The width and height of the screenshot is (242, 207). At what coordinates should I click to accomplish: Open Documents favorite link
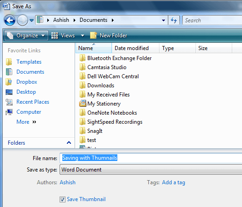point(30,72)
